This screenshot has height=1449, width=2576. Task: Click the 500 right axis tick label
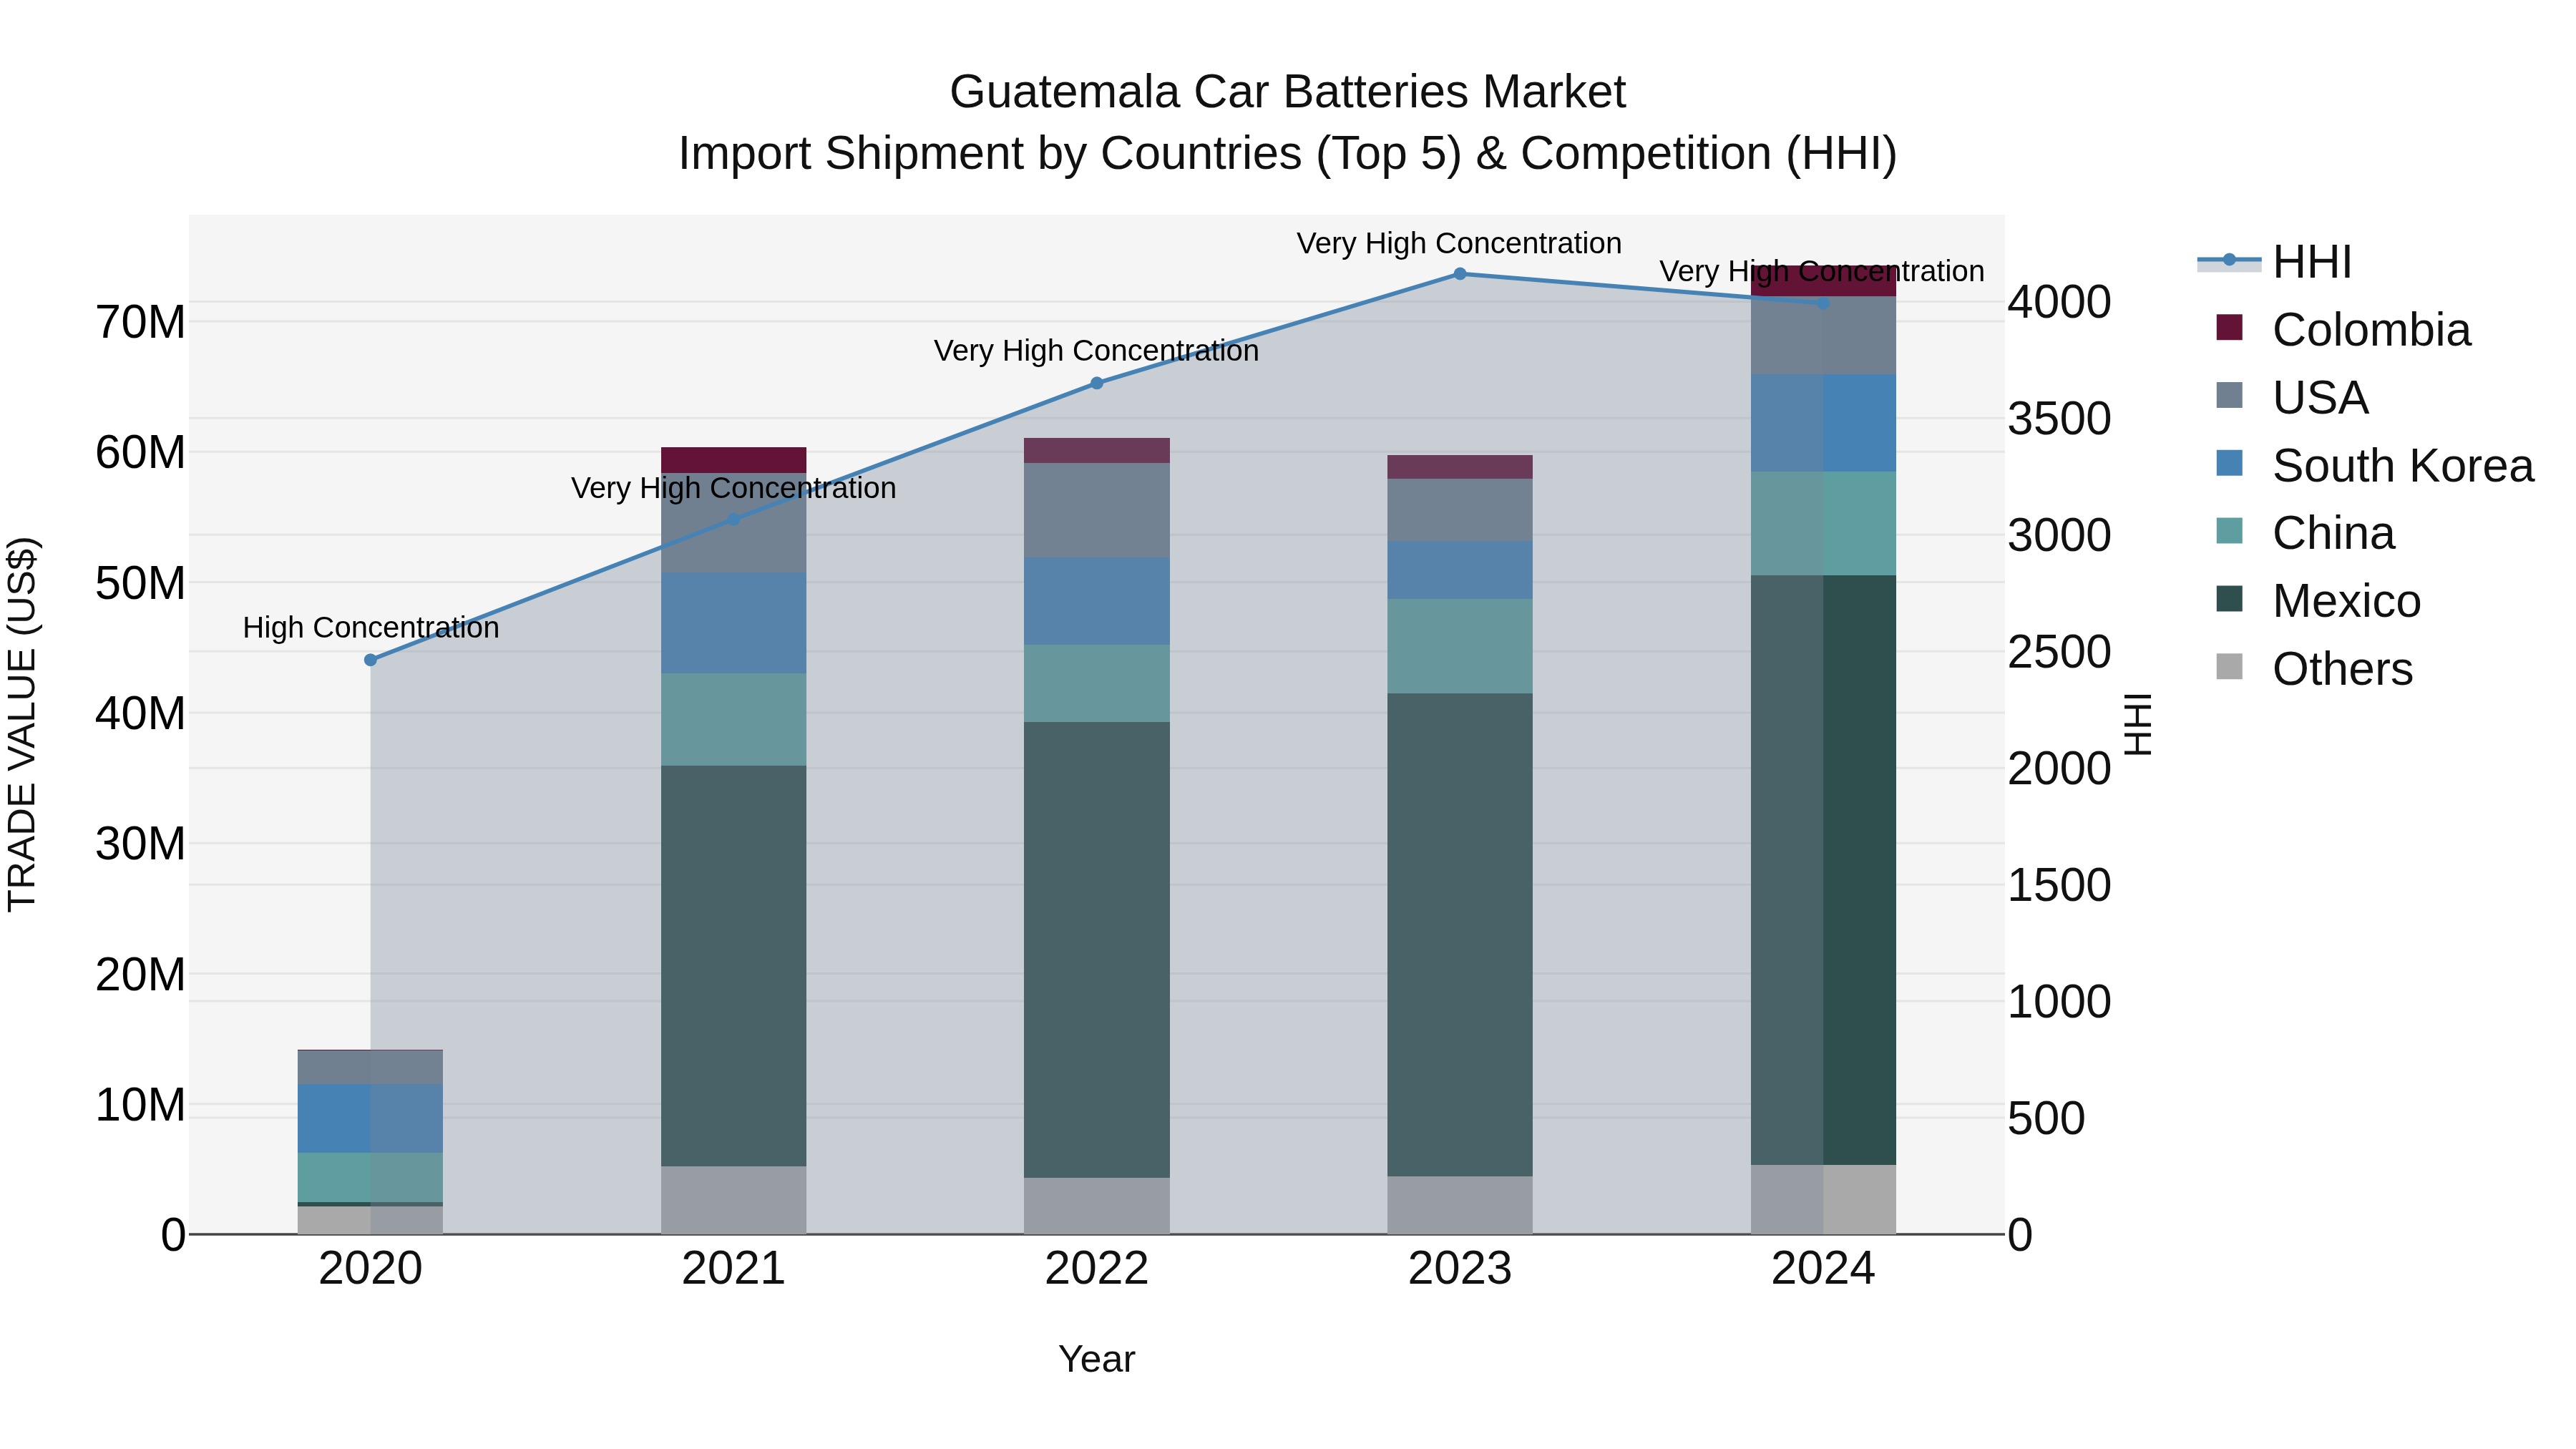click(2046, 1118)
